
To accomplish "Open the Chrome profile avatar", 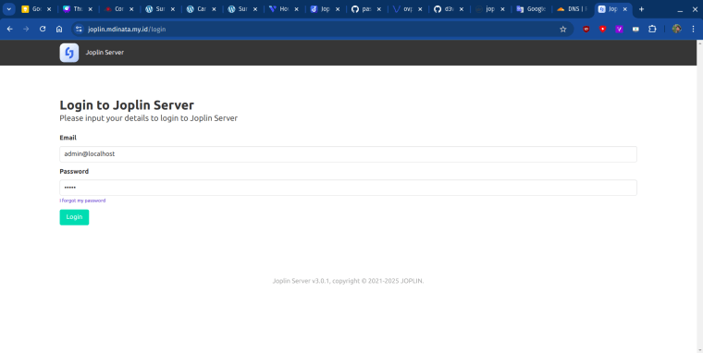I will 676,30.
